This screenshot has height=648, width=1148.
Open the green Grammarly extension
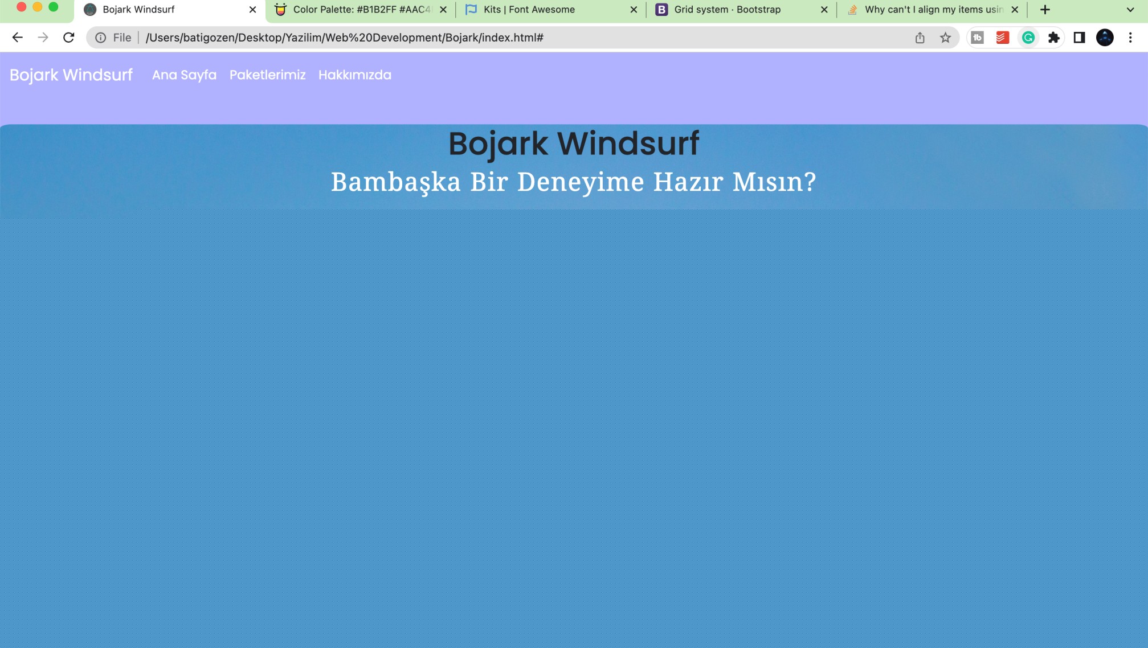[1028, 38]
